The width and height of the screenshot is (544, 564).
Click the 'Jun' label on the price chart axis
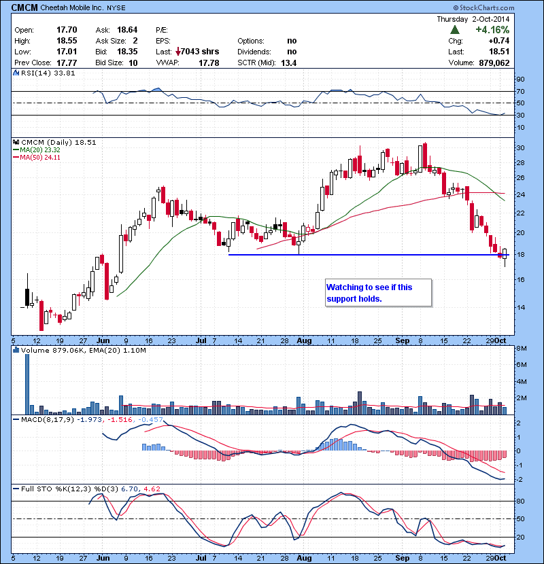click(103, 340)
